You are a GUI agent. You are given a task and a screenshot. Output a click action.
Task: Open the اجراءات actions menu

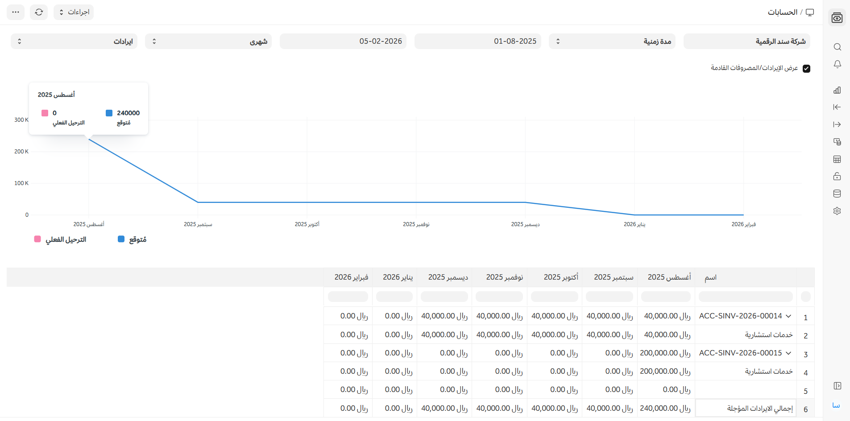point(74,12)
